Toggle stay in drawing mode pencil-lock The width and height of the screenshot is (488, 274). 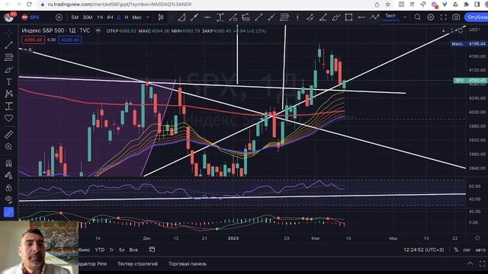[x=8, y=176]
